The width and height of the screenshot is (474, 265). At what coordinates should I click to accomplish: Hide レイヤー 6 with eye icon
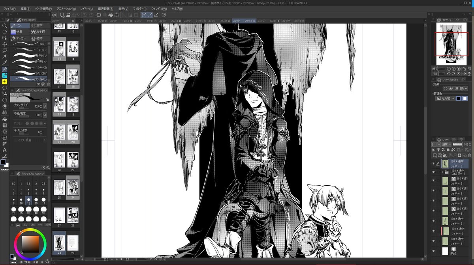click(433, 241)
